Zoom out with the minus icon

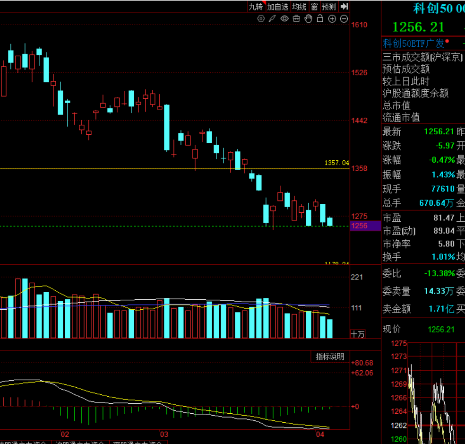pyautogui.click(x=344, y=19)
